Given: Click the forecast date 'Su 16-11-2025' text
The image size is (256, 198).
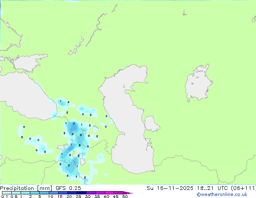Looking at the screenshot, I should click(167, 188).
